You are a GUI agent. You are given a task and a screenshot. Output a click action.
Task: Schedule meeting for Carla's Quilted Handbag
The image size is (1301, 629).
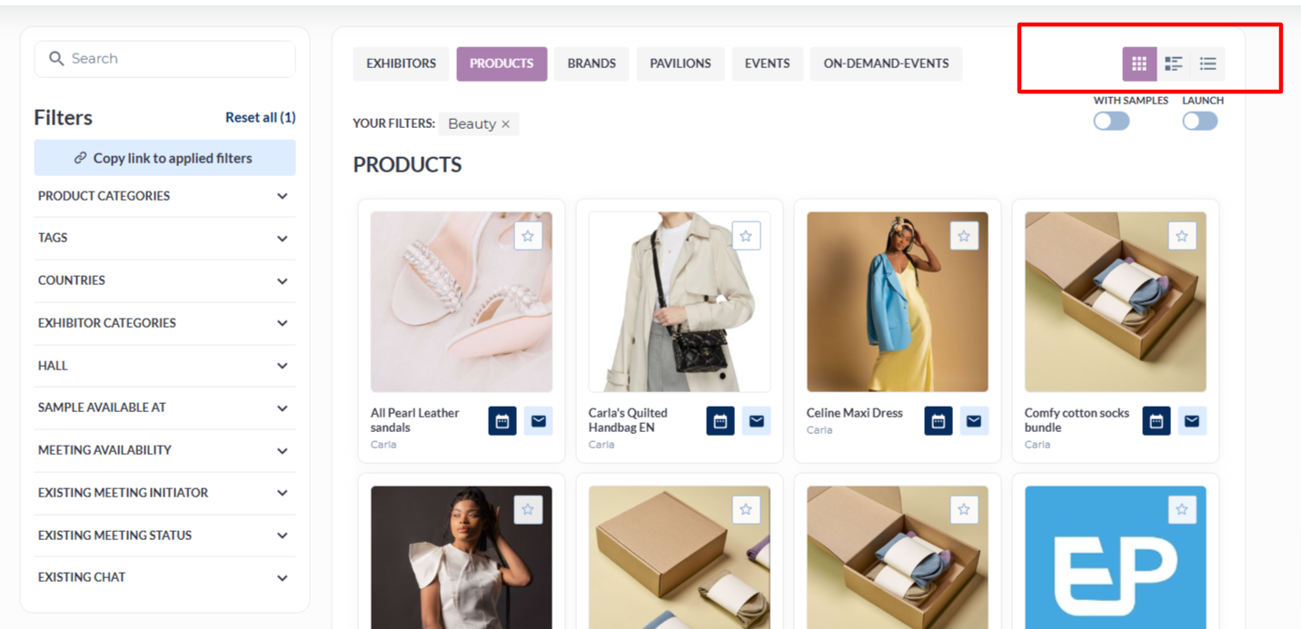(720, 421)
